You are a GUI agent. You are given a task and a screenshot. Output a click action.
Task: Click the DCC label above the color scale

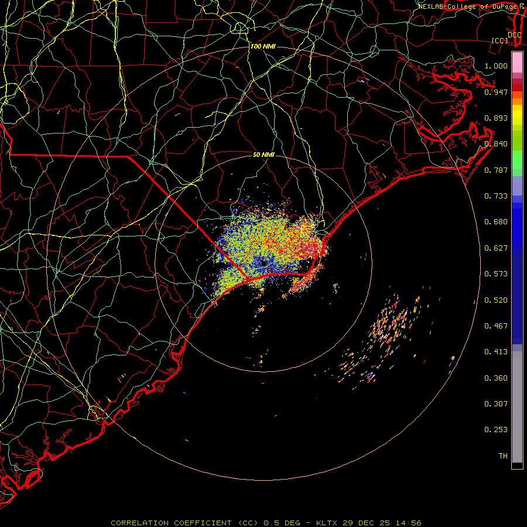[x=514, y=35]
